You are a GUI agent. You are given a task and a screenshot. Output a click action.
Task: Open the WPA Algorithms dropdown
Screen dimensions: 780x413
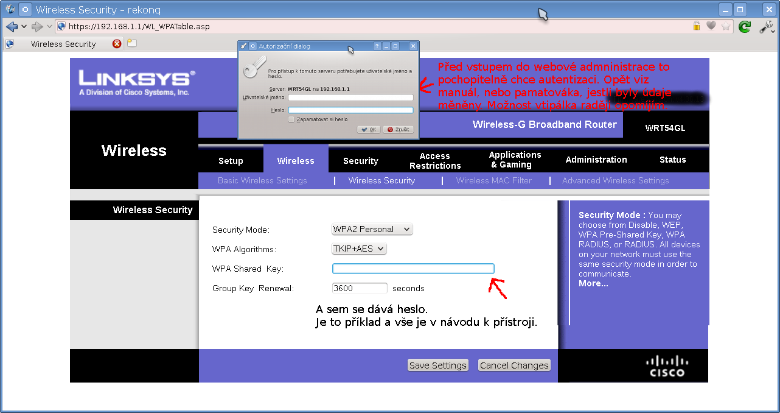[359, 249]
